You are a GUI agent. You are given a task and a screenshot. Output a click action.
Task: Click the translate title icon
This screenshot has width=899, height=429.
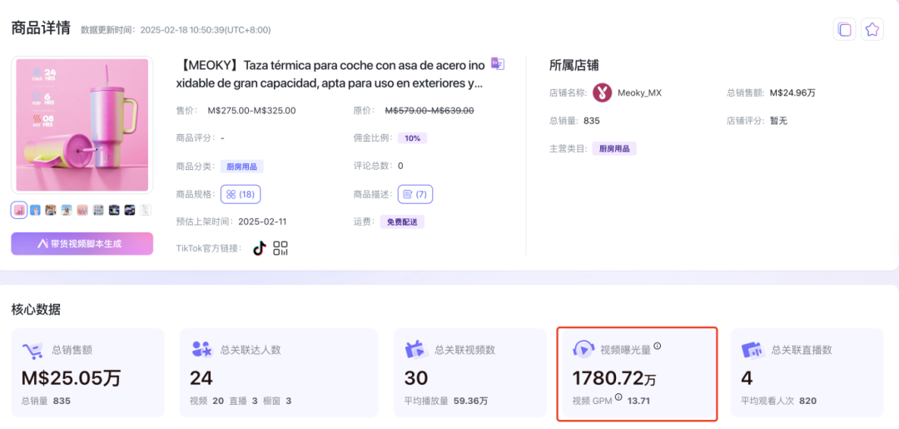(497, 63)
